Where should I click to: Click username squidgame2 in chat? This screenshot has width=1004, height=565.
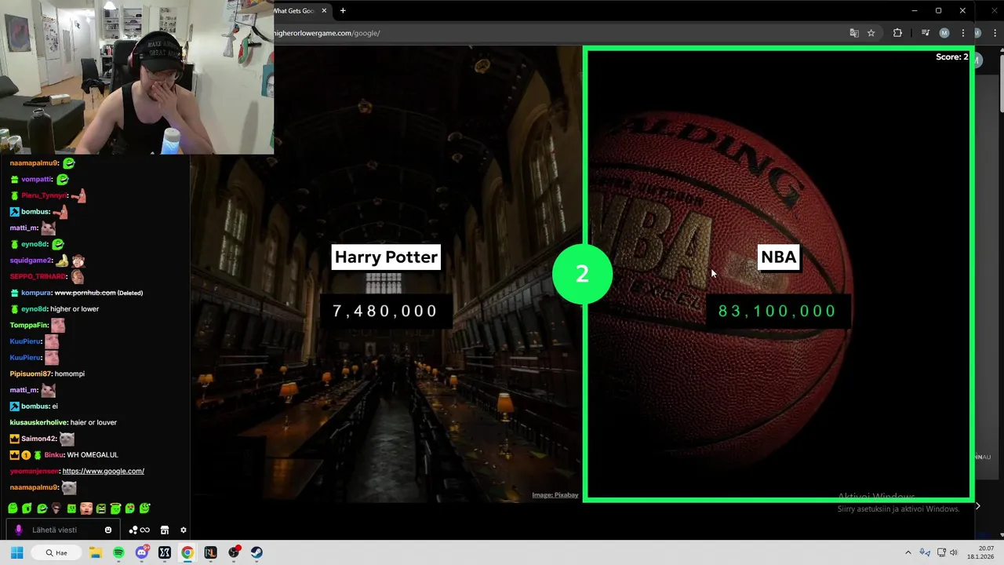31,261
